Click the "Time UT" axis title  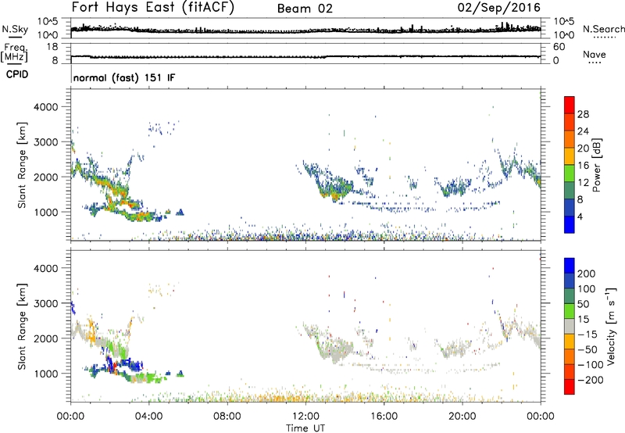coord(305,428)
